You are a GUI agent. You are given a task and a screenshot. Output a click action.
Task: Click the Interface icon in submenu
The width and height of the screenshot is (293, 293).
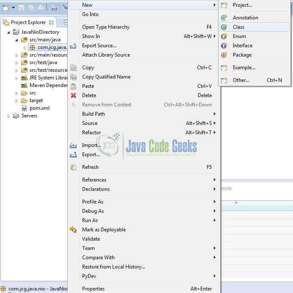pos(224,46)
